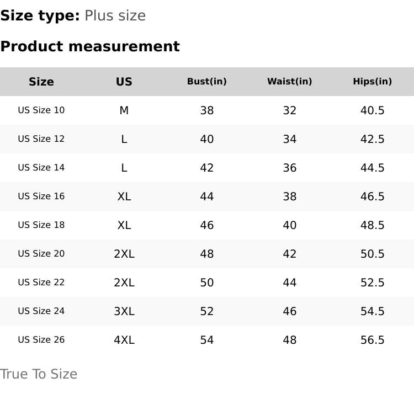414x394 pixels.
Task: Click the True To Size text
Action: (x=39, y=374)
